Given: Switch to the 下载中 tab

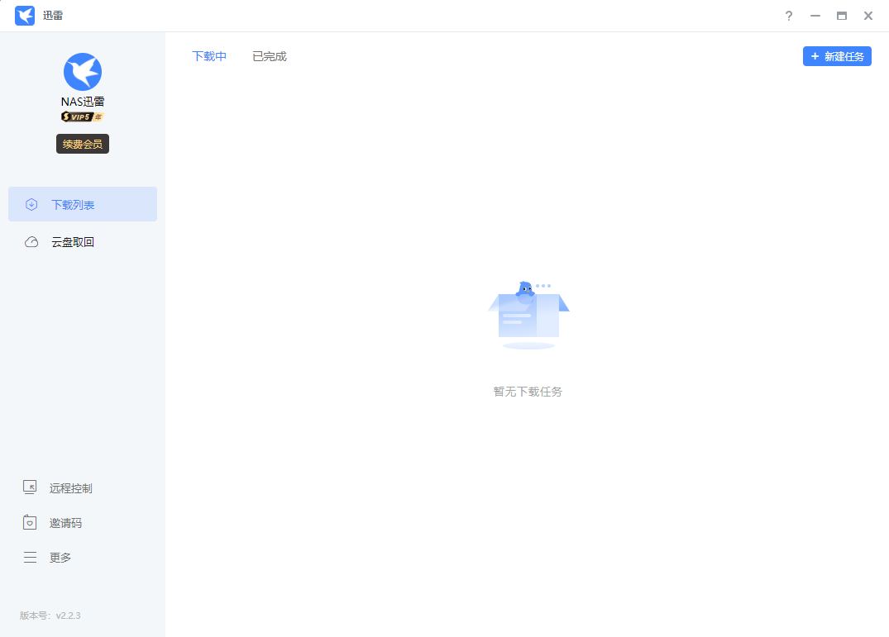Looking at the screenshot, I should (209, 56).
